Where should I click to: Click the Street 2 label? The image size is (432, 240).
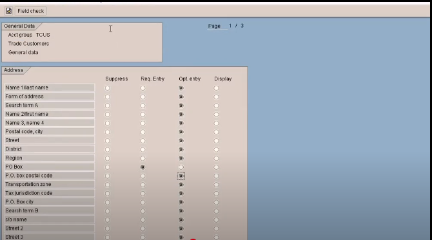49,228
